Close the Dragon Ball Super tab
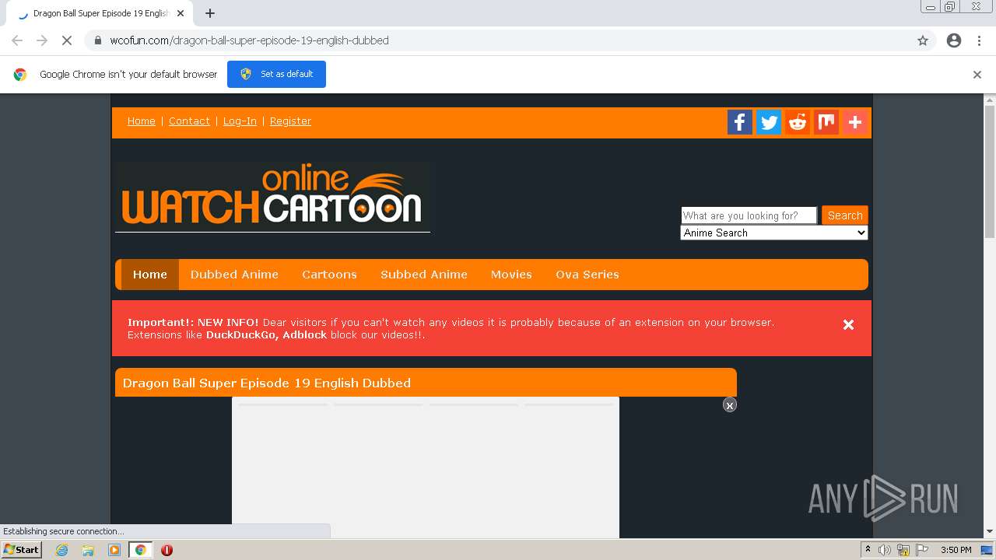This screenshot has height=560, width=996. point(181,13)
